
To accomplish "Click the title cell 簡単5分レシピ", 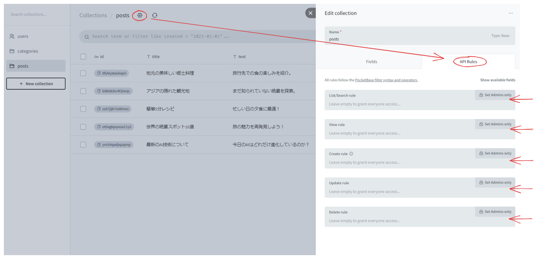I will [160, 109].
